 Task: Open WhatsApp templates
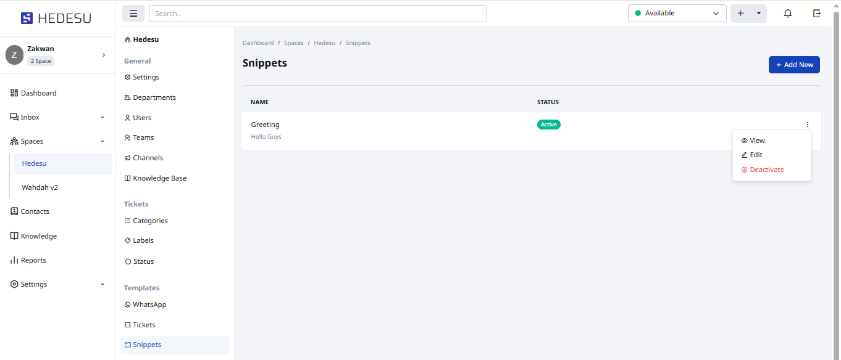pyautogui.click(x=149, y=305)
